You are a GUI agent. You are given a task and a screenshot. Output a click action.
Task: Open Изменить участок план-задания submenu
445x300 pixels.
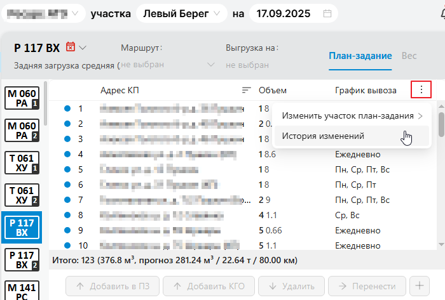(352, 116)
